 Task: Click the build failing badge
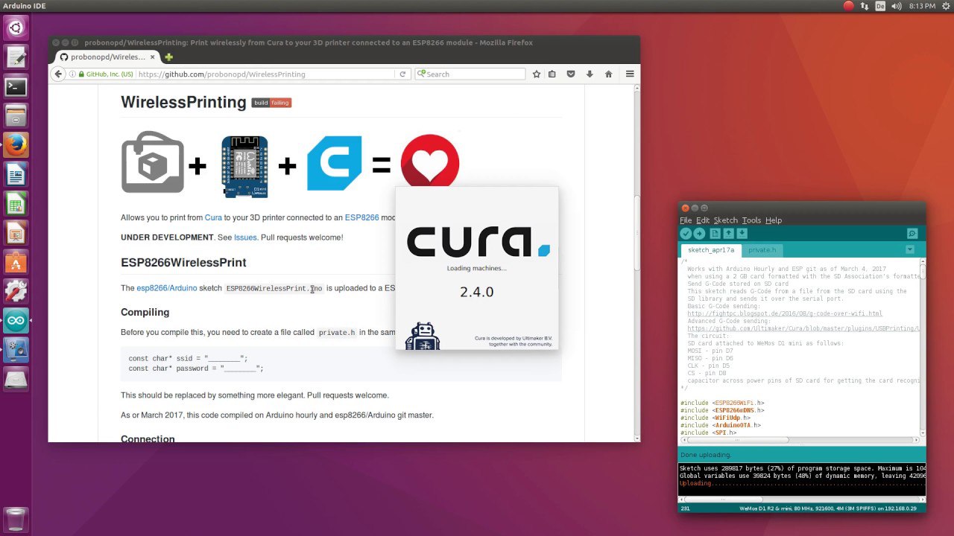[271, 103]
